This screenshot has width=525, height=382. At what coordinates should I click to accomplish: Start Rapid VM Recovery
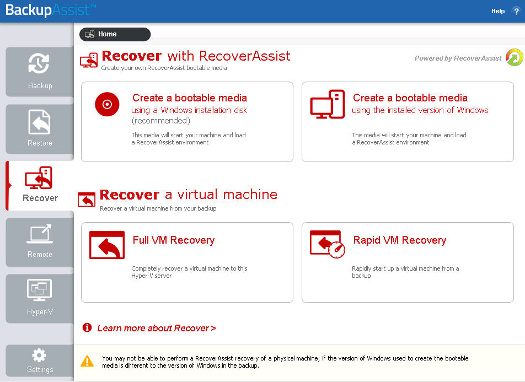point(408,262)
